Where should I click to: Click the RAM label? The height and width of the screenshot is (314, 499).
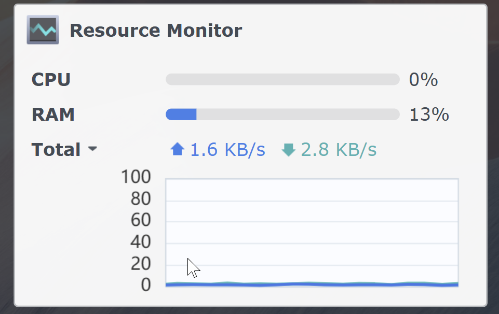click(53, 115)
